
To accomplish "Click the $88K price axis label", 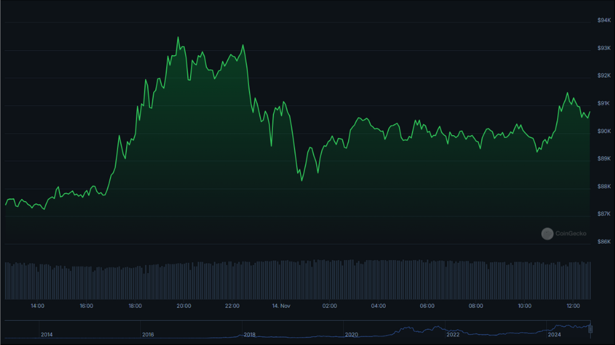I will (x=604, y=187).
